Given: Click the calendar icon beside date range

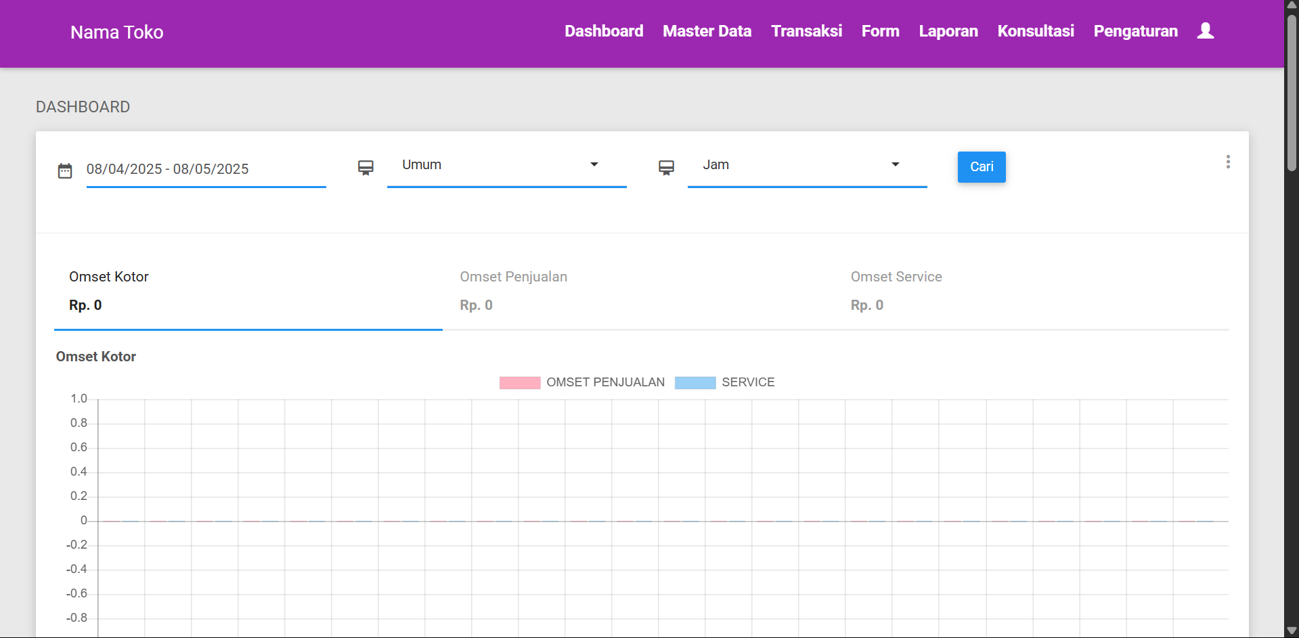Looking at the screenshot, I should coord(65,170).
